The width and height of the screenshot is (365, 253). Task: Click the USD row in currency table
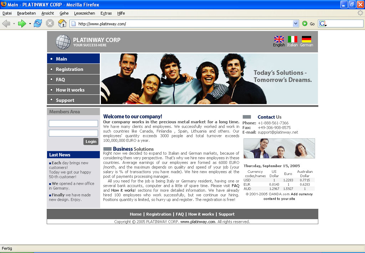click(279, 180)
